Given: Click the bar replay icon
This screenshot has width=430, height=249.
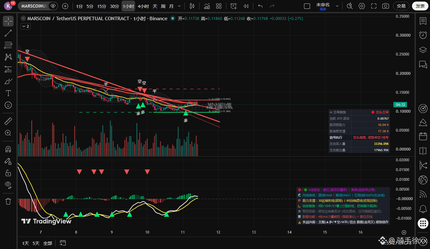Looking at the screenshot, I should coord(246,6).
